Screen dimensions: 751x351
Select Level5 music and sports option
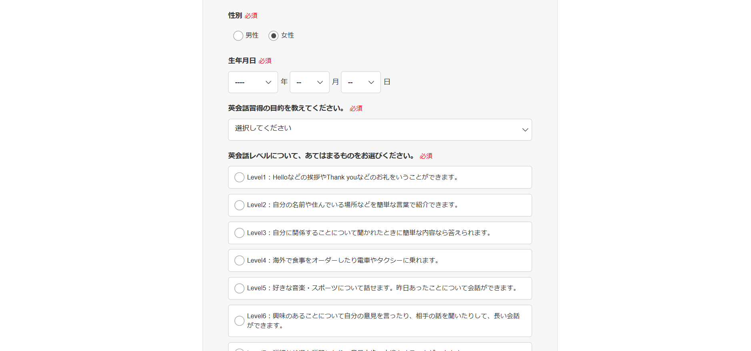pyautogui.click(x=239, y=288)
